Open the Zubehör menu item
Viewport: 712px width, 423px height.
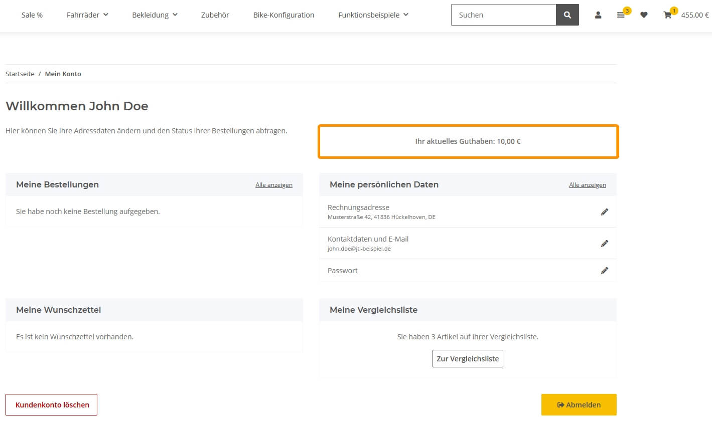coord(215,15)
